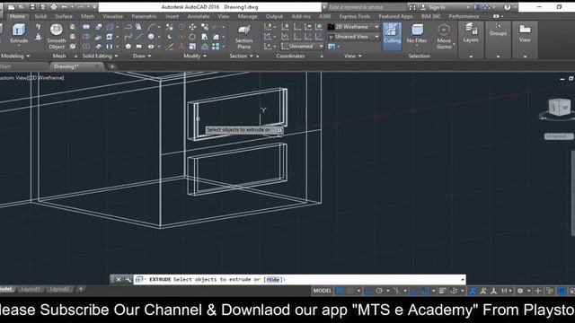Toggle lineweight display in status bar
This screenshot has height=323, width=575.
(x=443, y=291)
